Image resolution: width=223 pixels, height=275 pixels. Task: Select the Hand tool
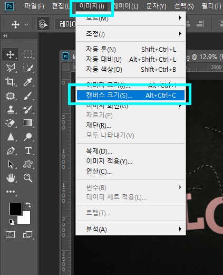(11, 178)
